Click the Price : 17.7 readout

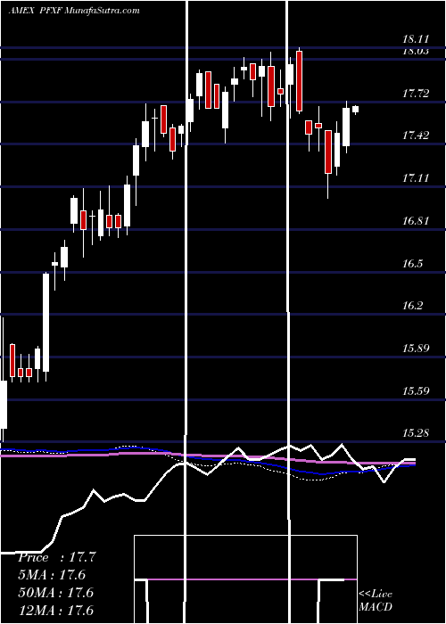(57, 557)
